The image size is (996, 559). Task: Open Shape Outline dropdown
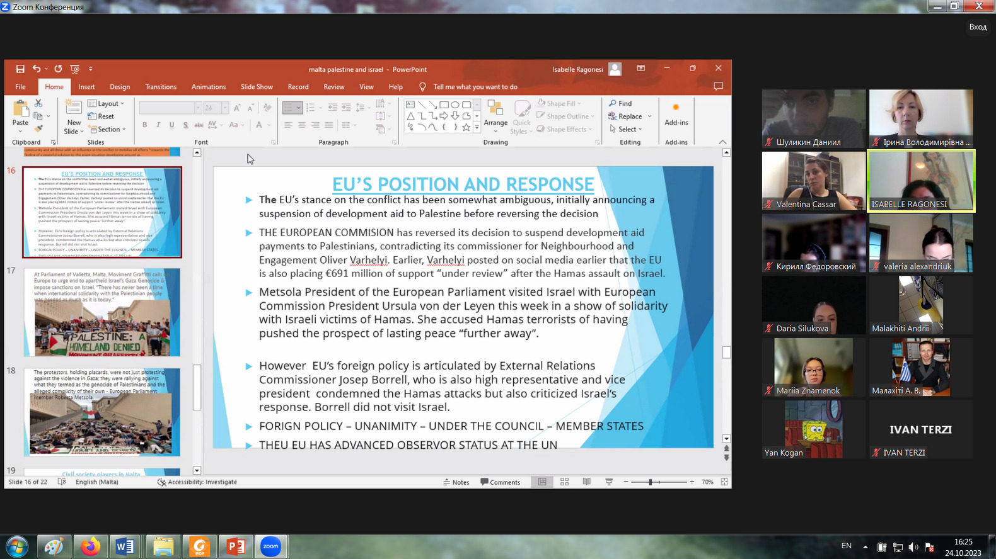[x=565, y=116]
